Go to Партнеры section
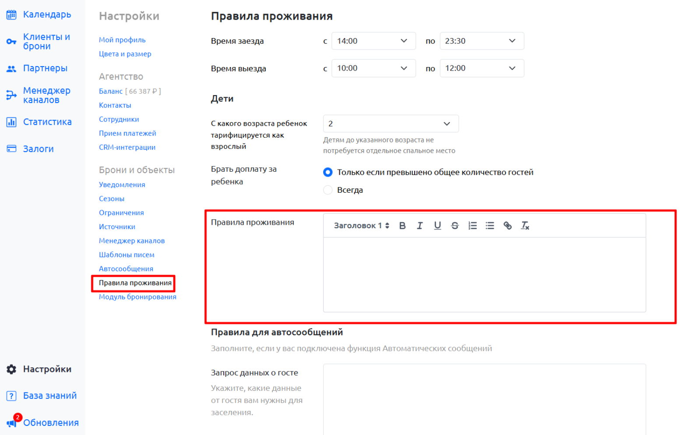 tap(45, 68)
